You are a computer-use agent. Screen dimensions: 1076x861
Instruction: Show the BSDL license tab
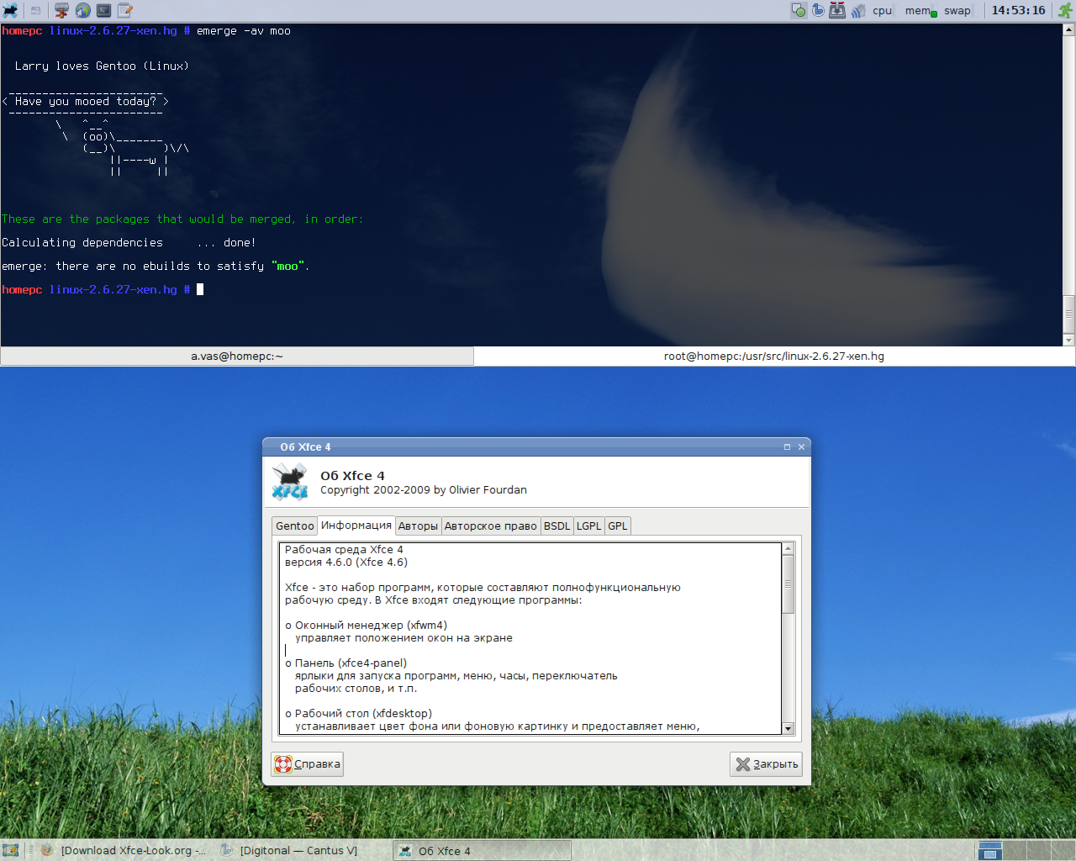(556, 526)
